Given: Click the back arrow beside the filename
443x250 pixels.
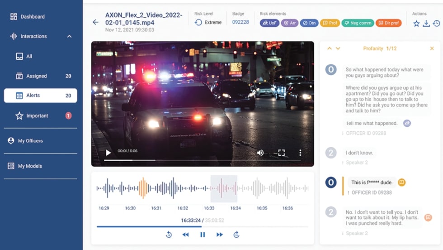Looking at the screenshot, I should pyautogui.click(x=95, y=22).
